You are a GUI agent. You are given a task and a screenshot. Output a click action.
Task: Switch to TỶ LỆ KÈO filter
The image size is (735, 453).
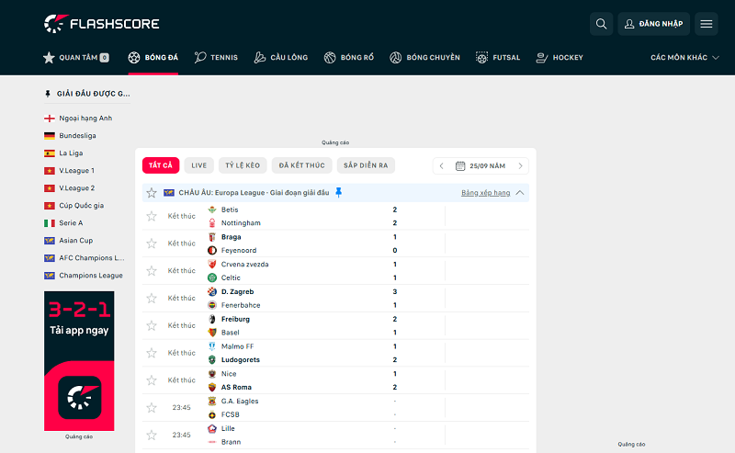[x=243, y=165]
